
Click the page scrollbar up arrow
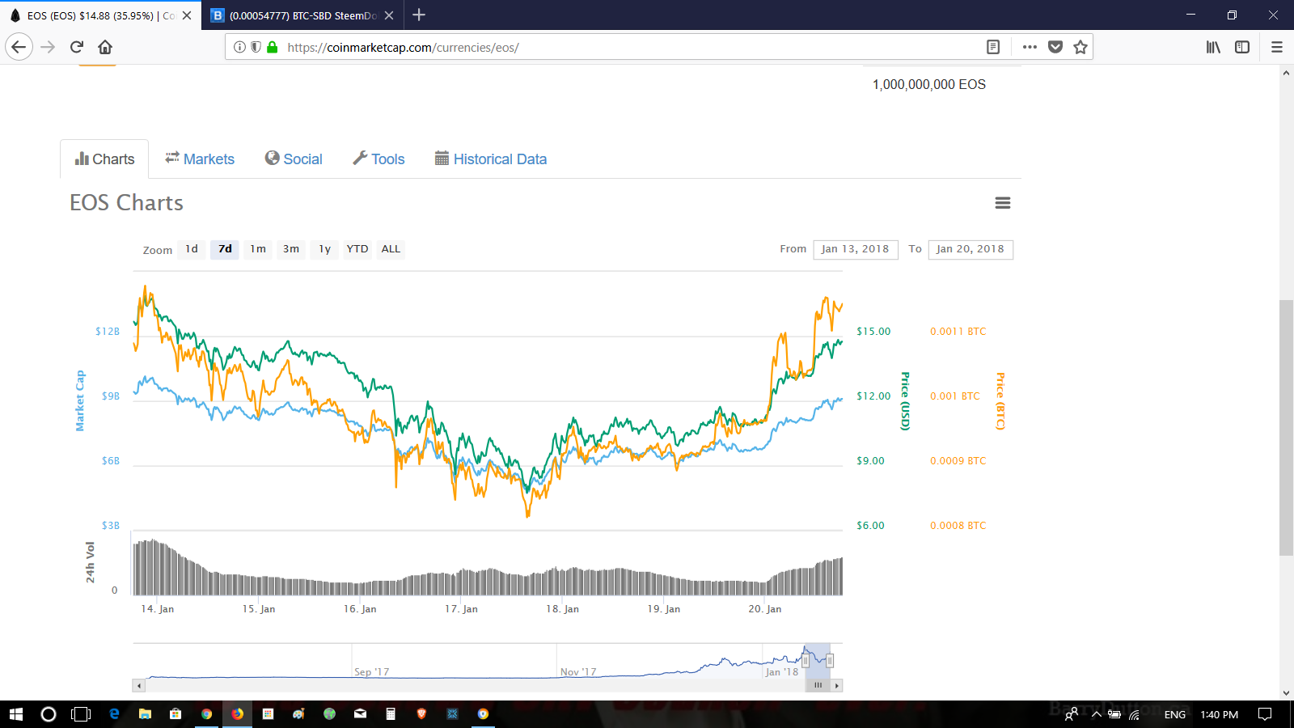click(x=1286, y=73)
